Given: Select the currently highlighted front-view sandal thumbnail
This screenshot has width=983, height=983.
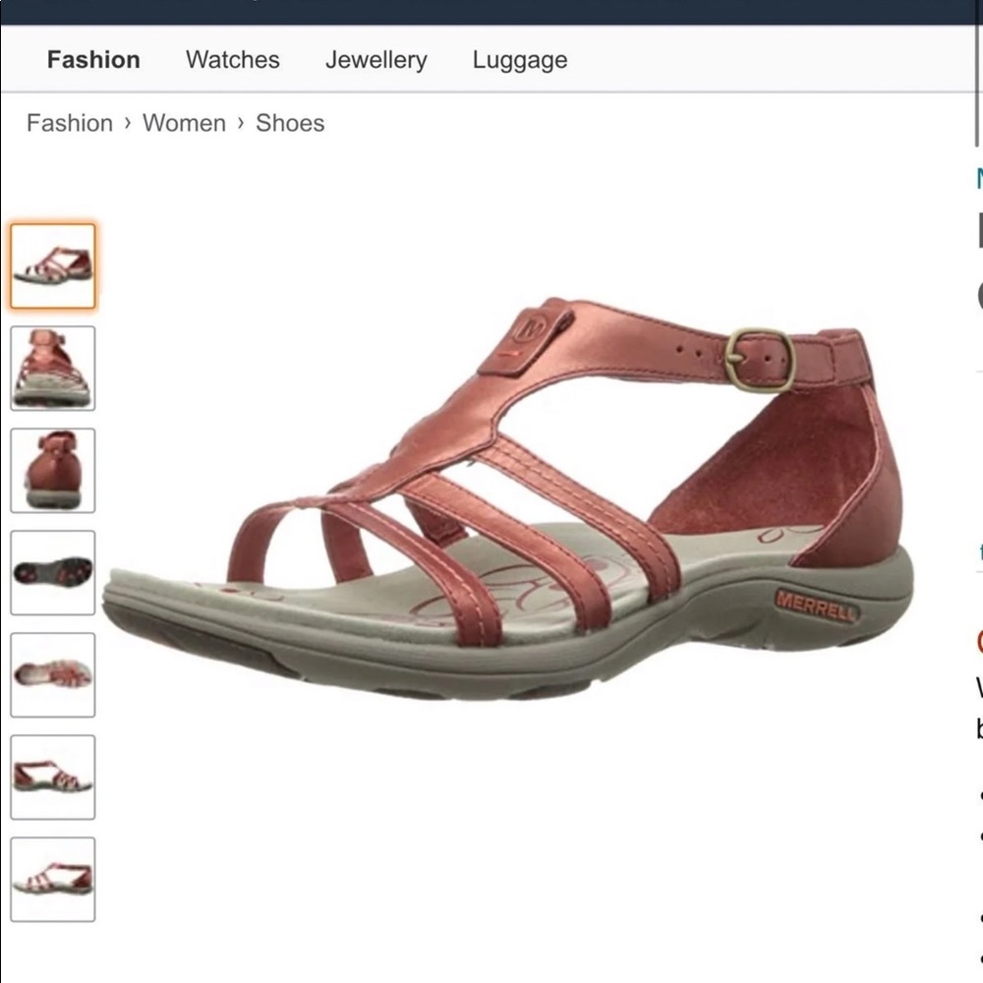Looking at the screenshot, I should [x=53, y=265].
